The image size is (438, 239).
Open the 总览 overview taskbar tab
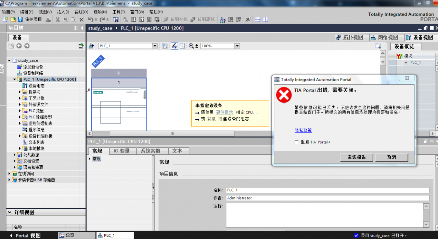tap(77, 235)
